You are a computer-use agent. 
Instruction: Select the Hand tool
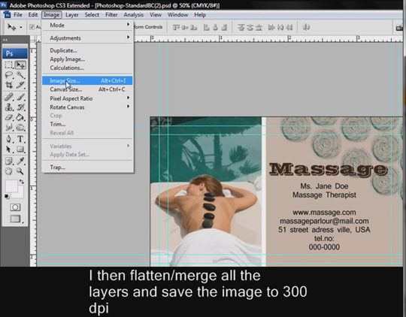[8, 171]
